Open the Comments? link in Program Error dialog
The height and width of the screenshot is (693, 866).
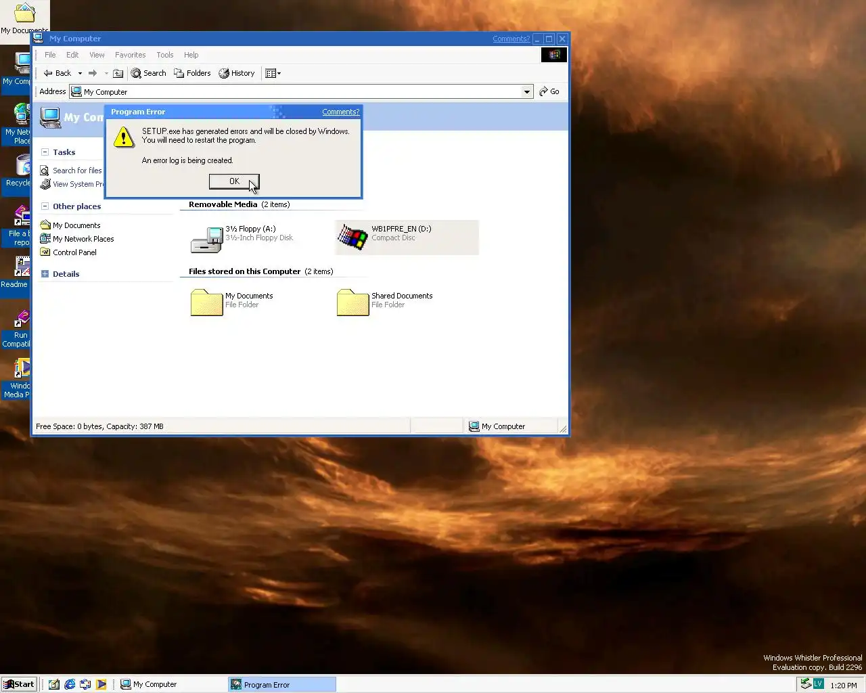click(x=340, y=112)
